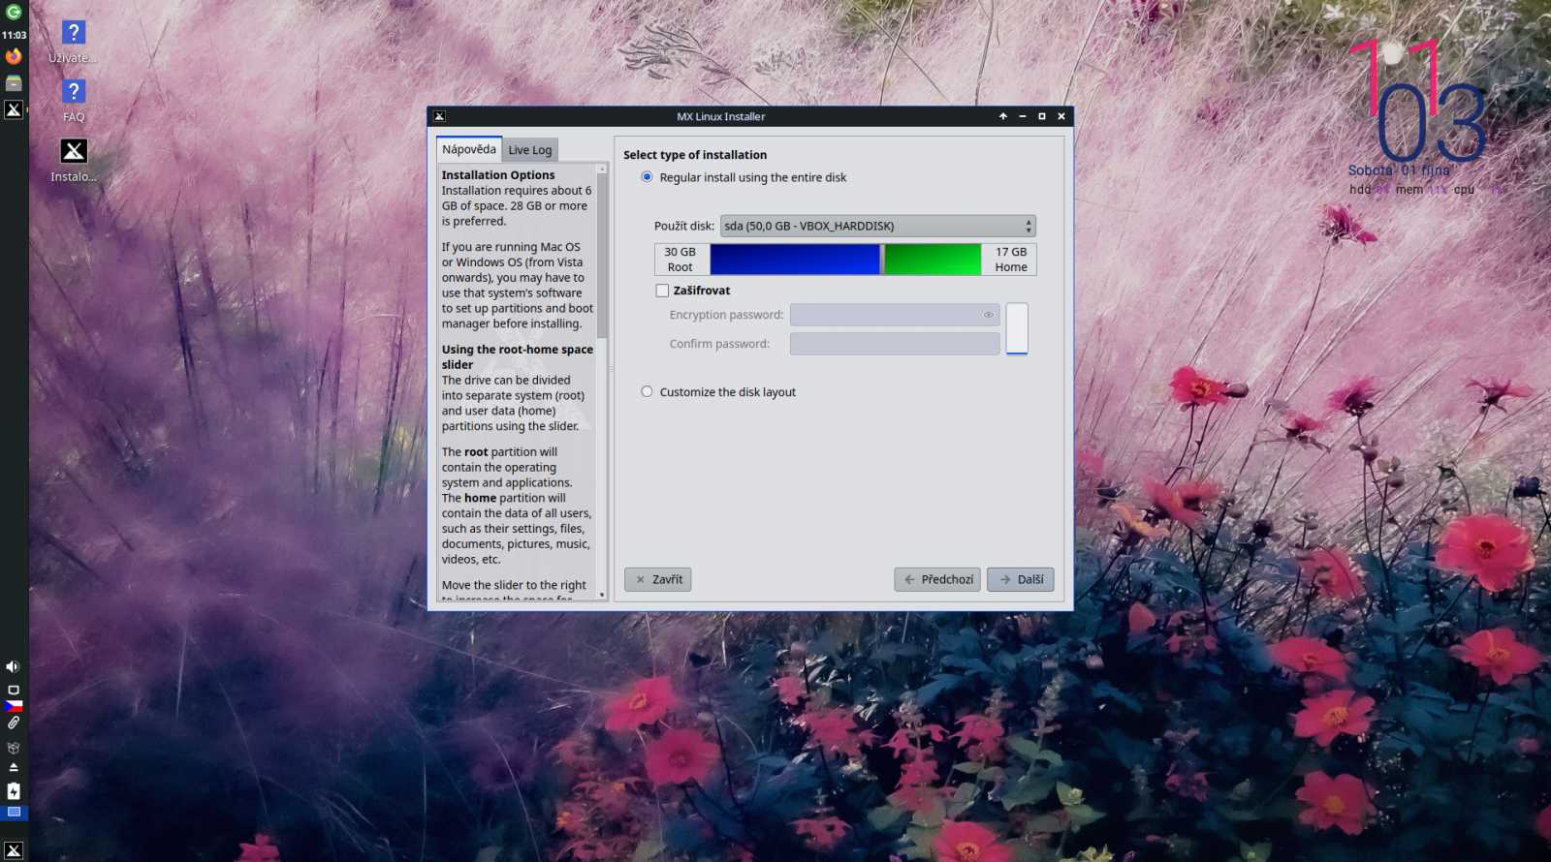Open the Uživate... desktop help icon

pos(74,41)
